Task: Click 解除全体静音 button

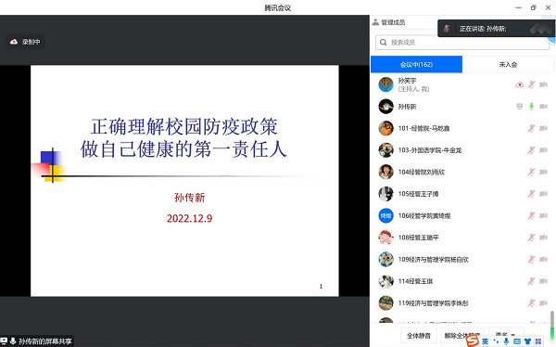Action: click(x=462, y=335)
